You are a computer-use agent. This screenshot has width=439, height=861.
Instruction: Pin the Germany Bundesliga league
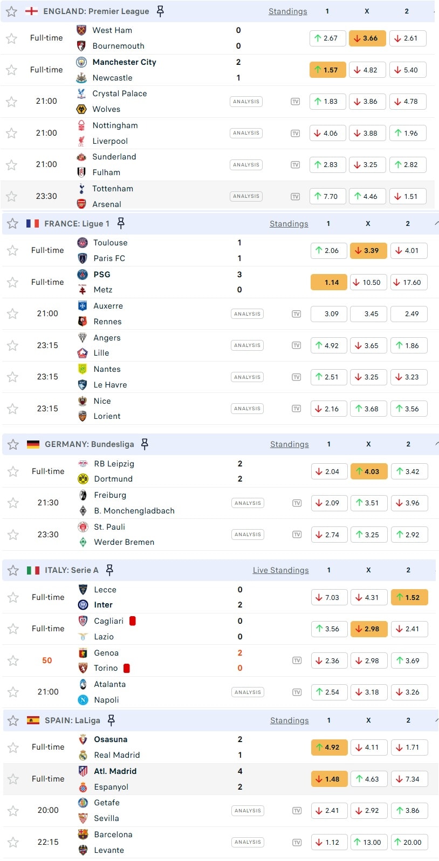[x=145, y=444]
